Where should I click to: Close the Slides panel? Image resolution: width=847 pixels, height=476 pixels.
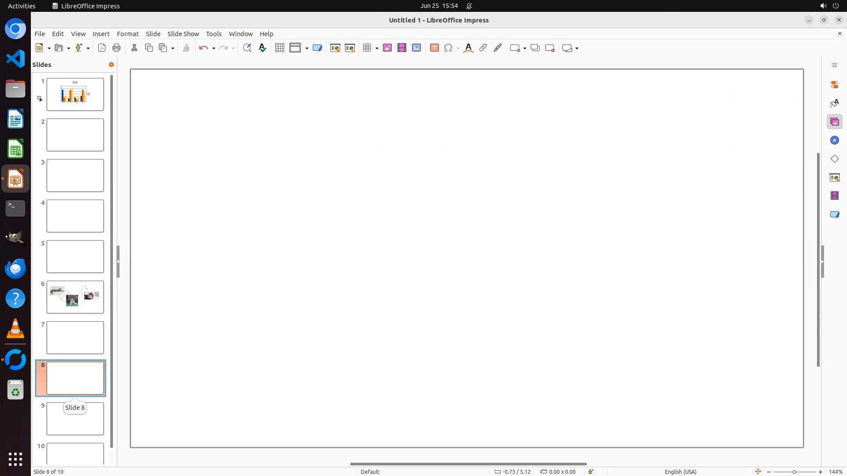pos(111,65)
